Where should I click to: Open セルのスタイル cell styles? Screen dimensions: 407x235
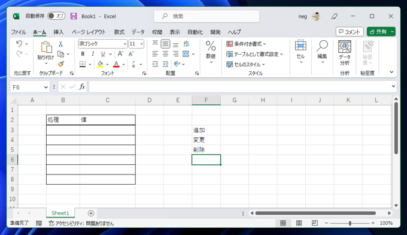point(245,65)
